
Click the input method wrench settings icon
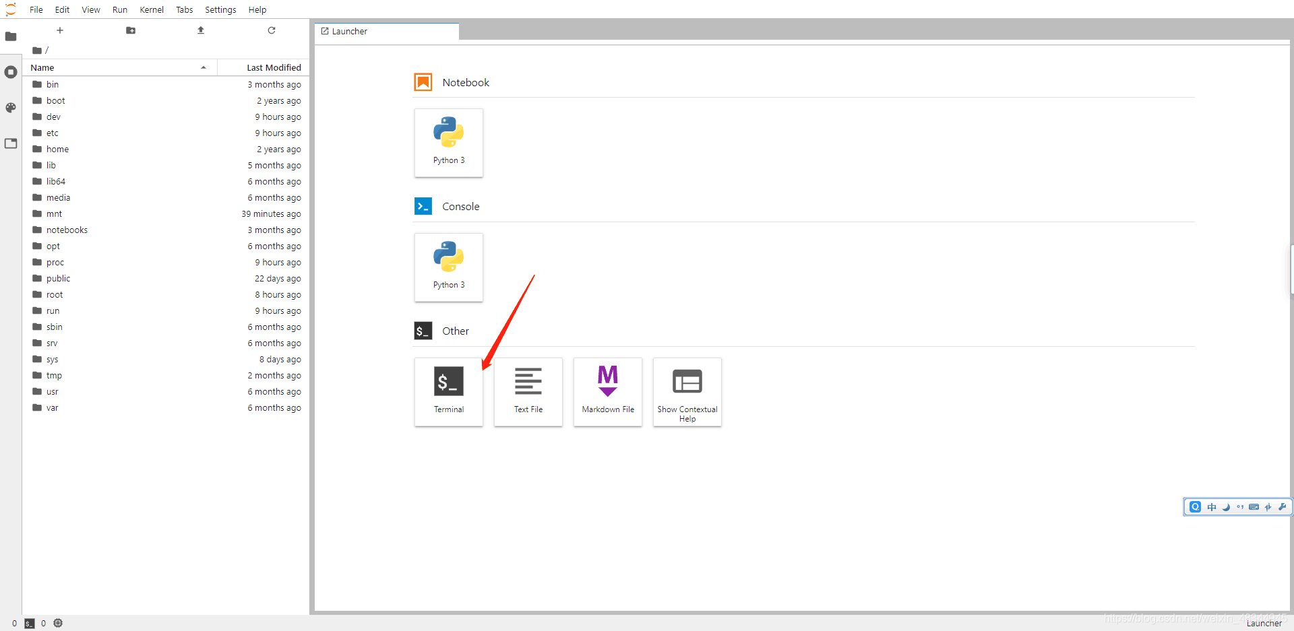[1282, 507]
